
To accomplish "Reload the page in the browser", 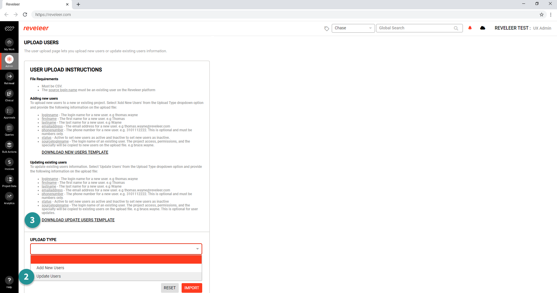I will tap(25, 15).
